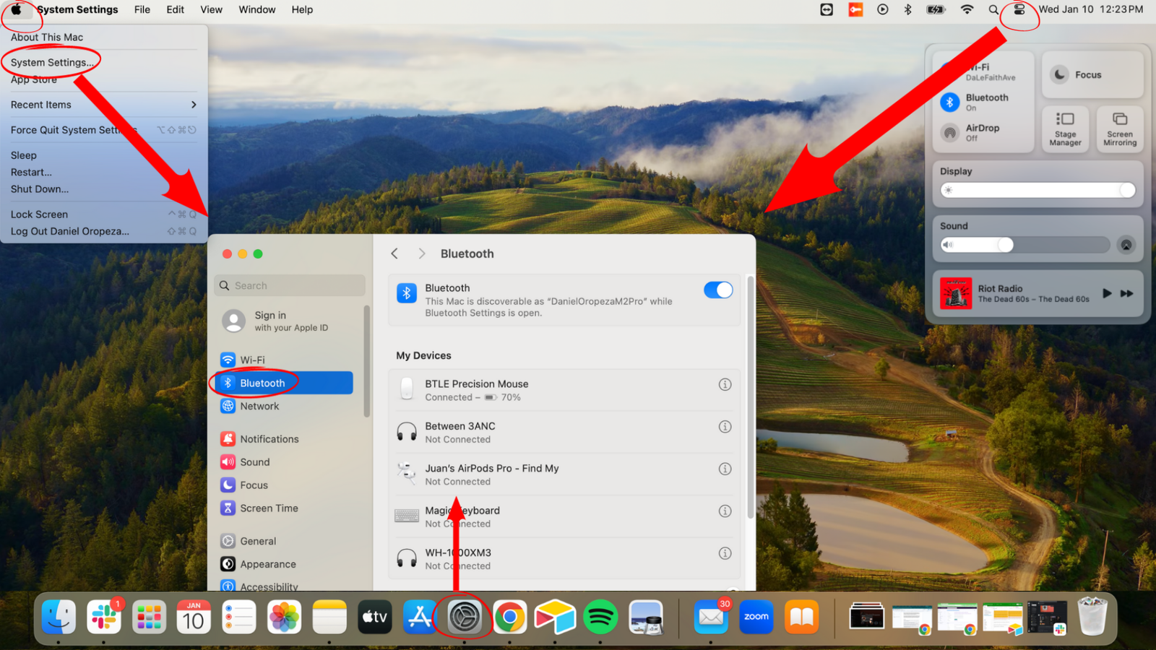Go back with the left chevron in Settings
This screenshot has height=650, width=1156.
pos(394,253)
